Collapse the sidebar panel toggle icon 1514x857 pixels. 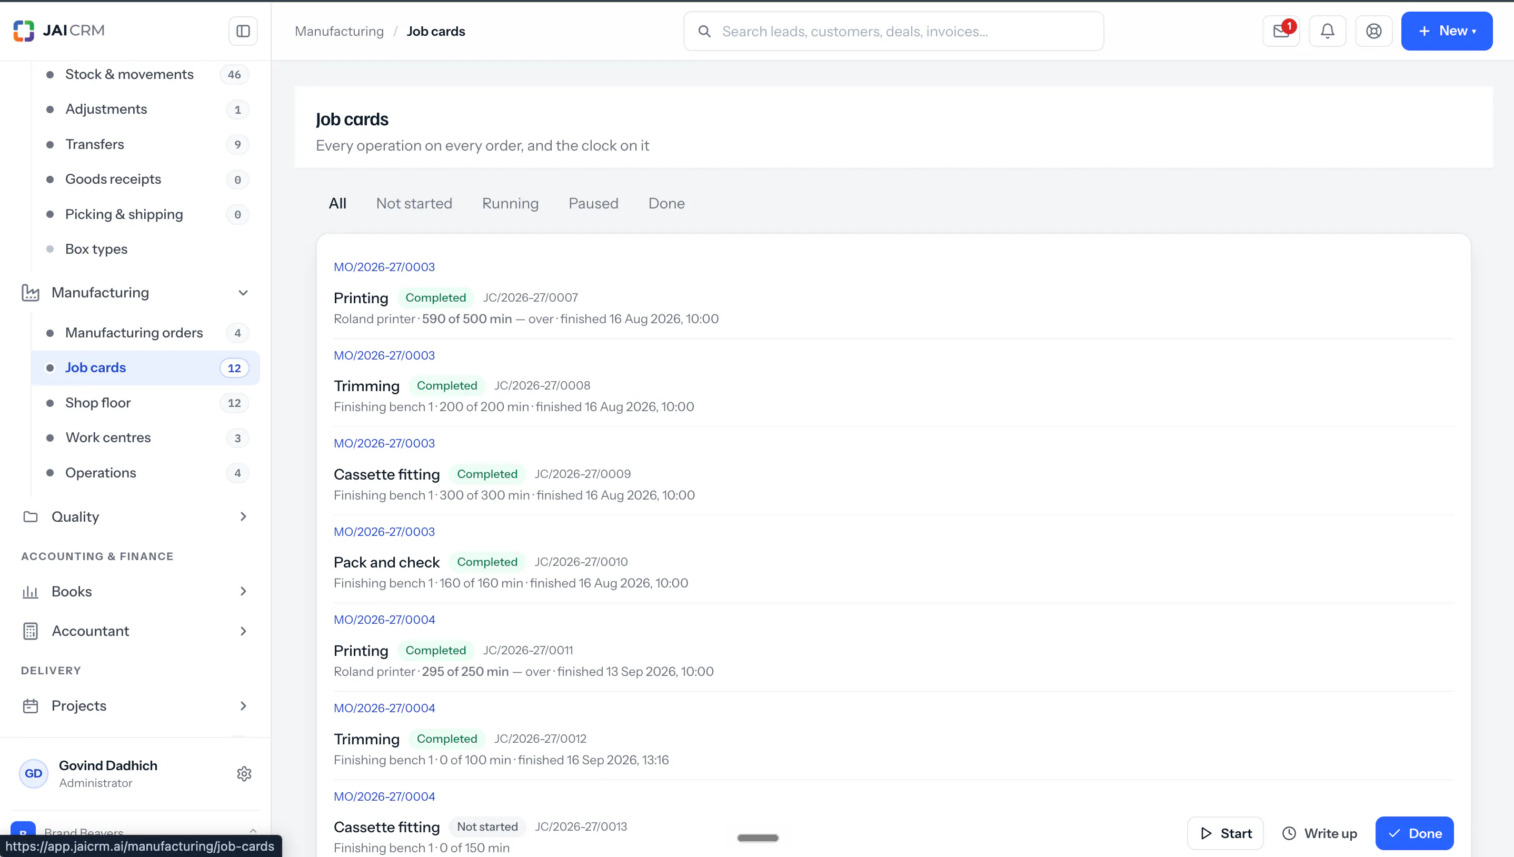(243, 31)
